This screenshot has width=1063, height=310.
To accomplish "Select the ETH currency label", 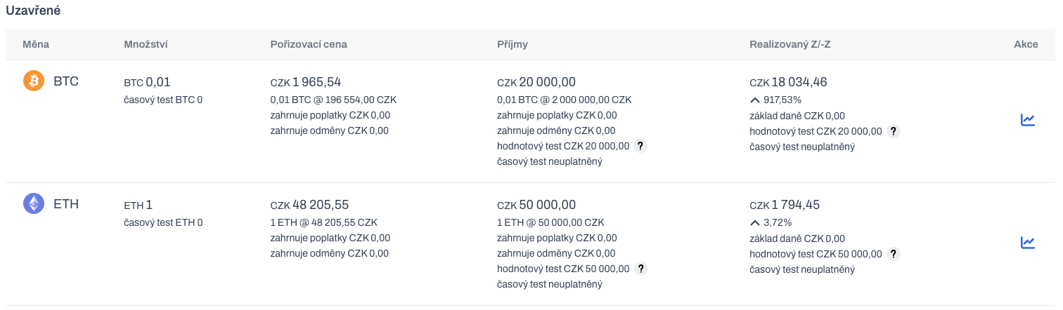I will (x=66, y=204).
